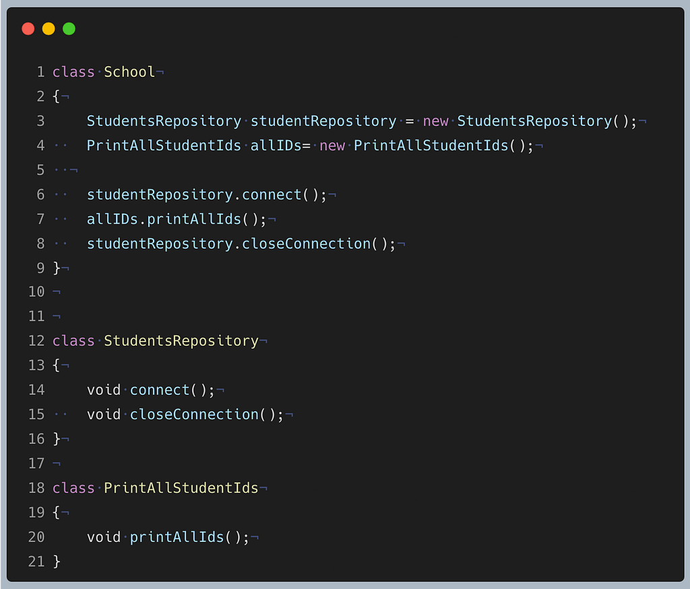690x589 pixels.
Task: Click the "StudentsRepository()" constructor call on line 3
Action: pyautogui.click(x=547, y=121)
